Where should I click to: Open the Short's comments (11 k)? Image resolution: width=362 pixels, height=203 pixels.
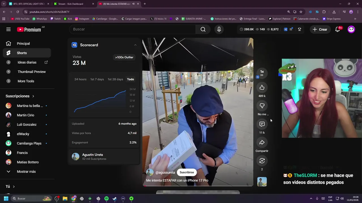[262, 124]
